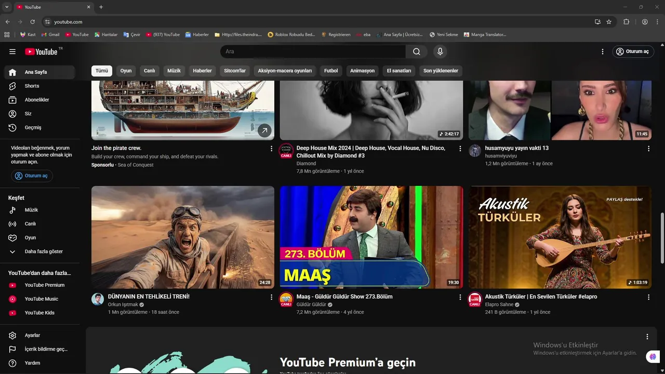Viewport: 665px width, 374px height.
Task: Open the top-right YouTube settings dots menu
Action: coord(603,51)
